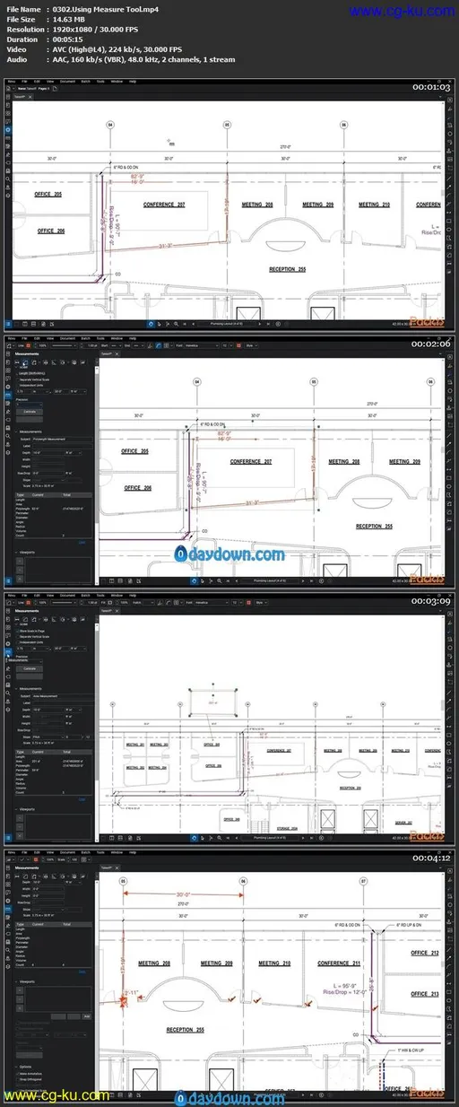Open the Tools menu in the 00:03:09 frame

(x=100, y=595)
